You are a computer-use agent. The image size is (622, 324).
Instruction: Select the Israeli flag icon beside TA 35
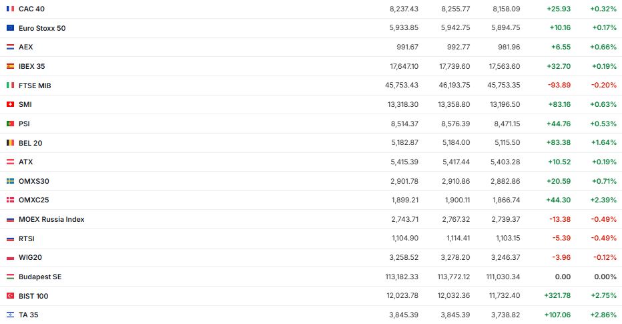[10, 315]
